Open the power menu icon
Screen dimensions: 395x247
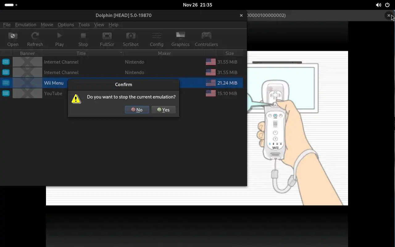click(387, 5)
